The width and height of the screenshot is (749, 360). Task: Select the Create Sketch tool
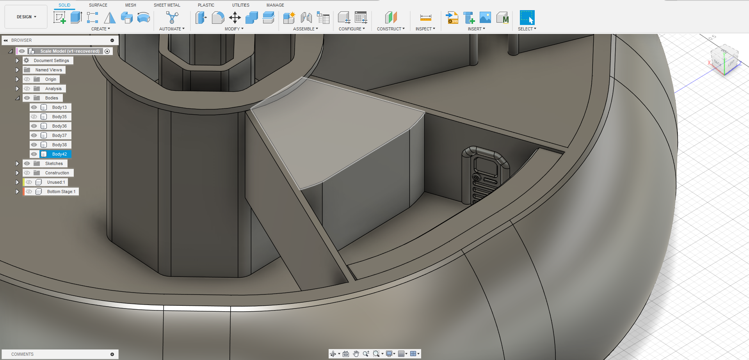59,18
